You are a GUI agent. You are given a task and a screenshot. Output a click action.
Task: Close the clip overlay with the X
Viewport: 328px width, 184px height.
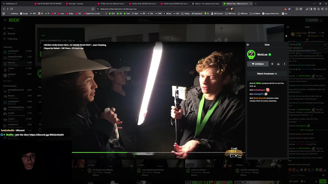coord(286,36)
